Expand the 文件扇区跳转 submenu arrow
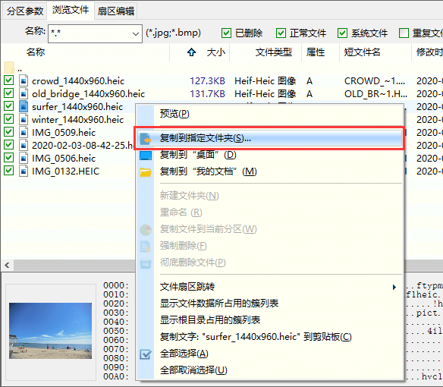This screenshot has width=443, height=387. click(x=394, y=287)
